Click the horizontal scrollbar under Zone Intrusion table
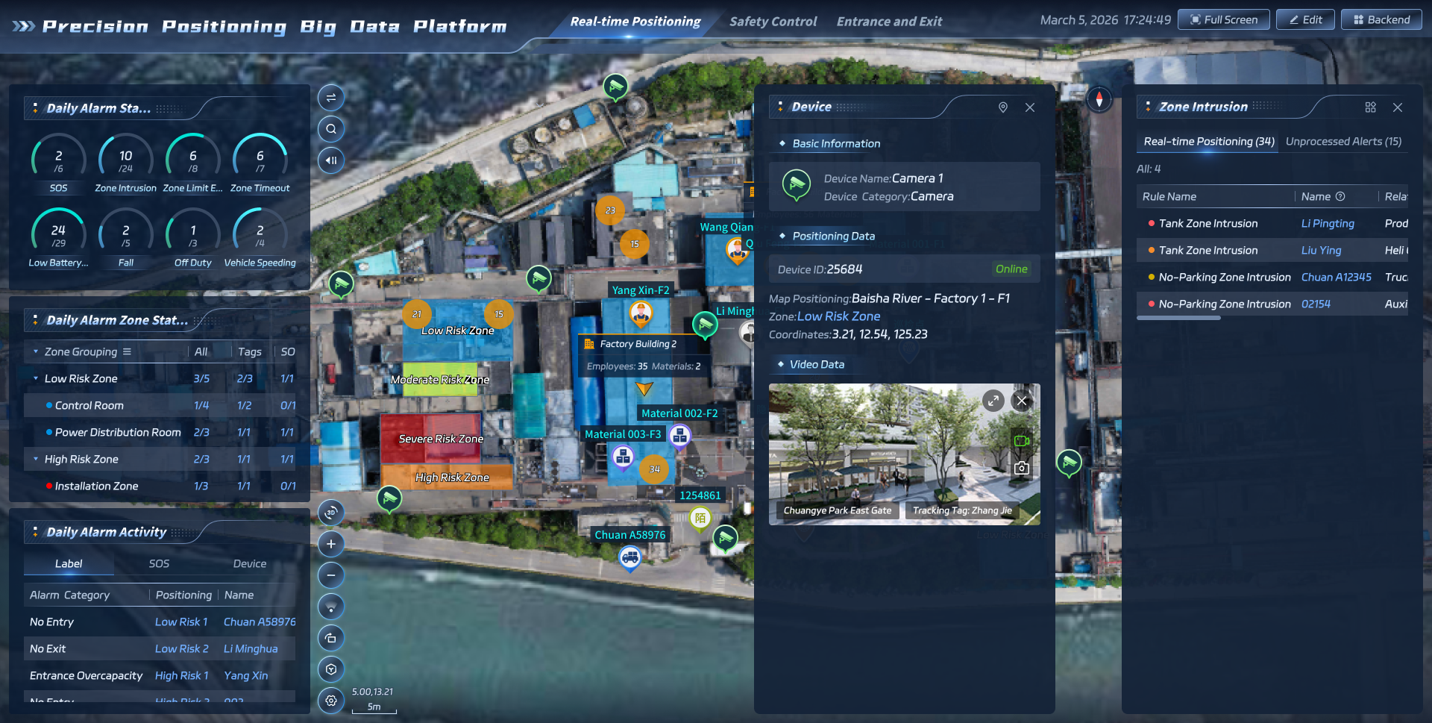Screen dimensions: 1432x723 click(x=1178, y=318)
